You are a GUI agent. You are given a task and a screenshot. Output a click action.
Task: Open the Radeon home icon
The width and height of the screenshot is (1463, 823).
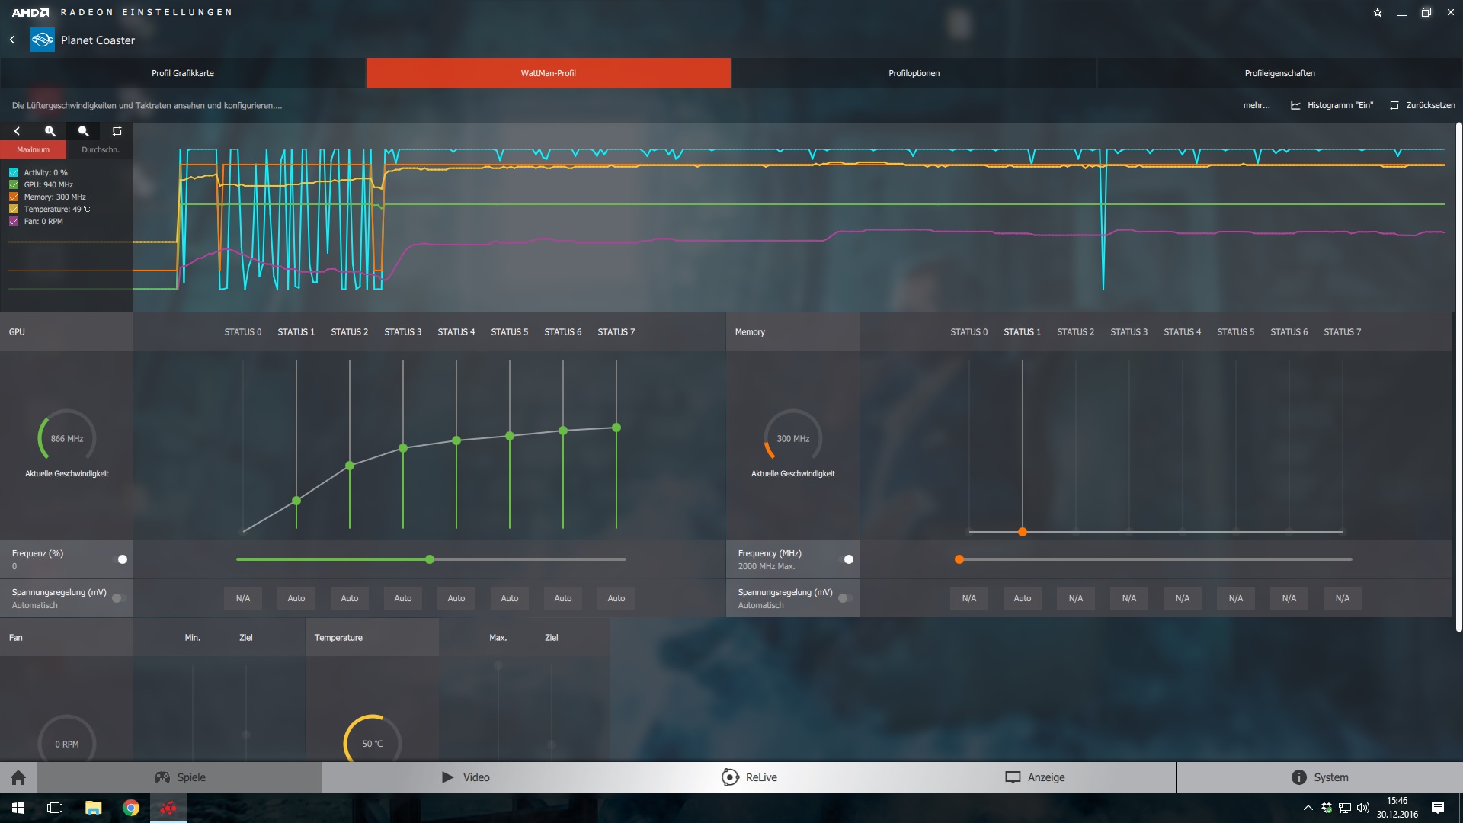[x=18, y=777]
